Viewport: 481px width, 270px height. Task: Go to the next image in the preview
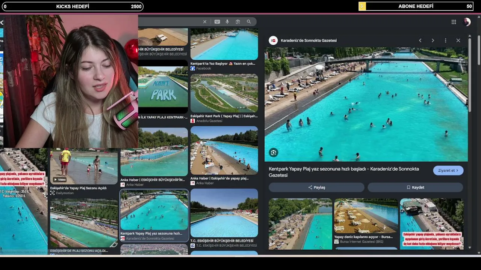coord(433,40)
